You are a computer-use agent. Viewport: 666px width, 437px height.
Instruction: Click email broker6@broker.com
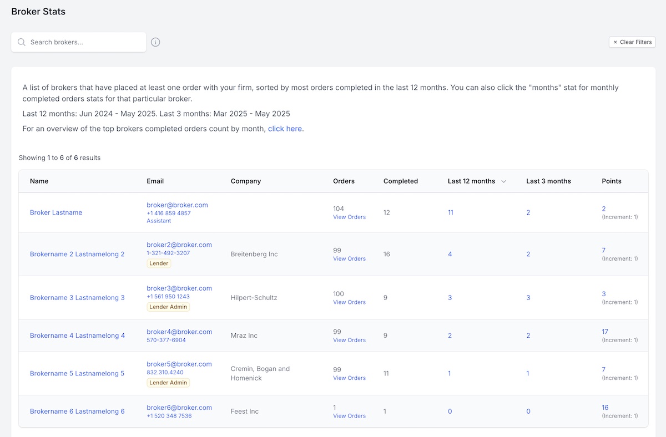click(x=179, y=408)
